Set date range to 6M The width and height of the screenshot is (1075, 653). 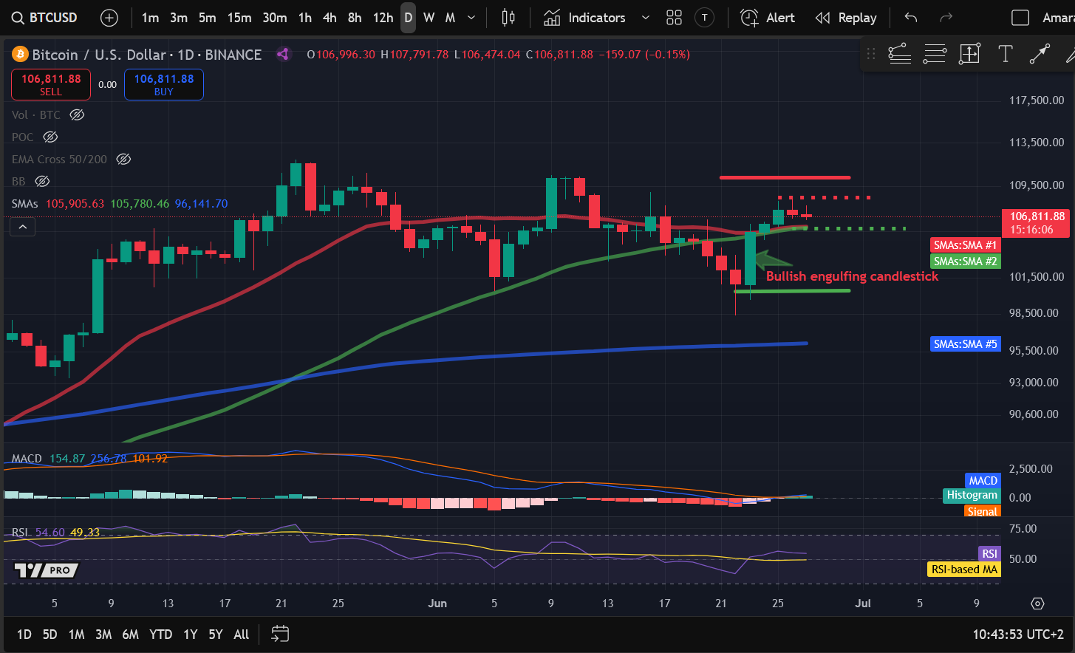(131, 635)
